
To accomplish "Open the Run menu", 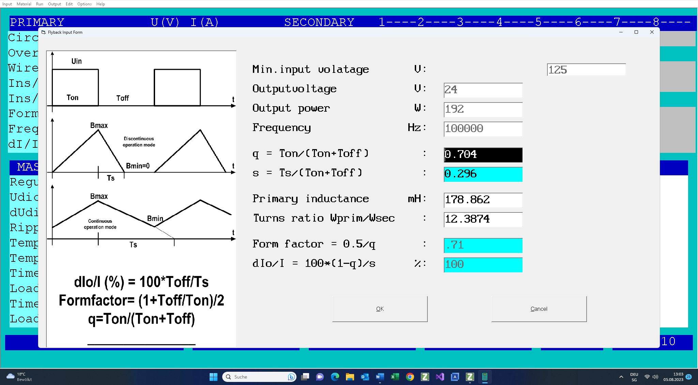I will pyautogui.click(x=40, y=4).
